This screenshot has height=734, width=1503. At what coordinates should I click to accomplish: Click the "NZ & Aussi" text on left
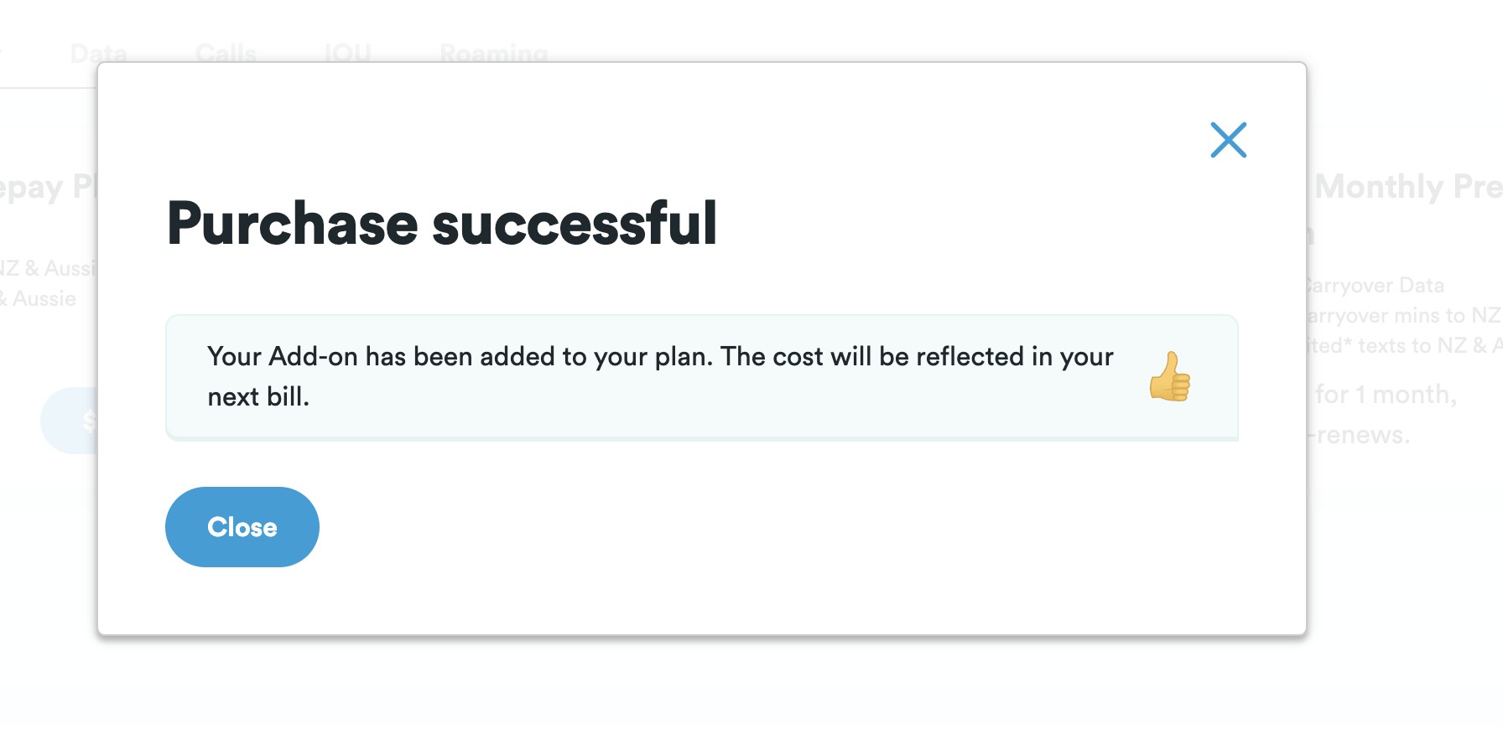tap(49, 268)
